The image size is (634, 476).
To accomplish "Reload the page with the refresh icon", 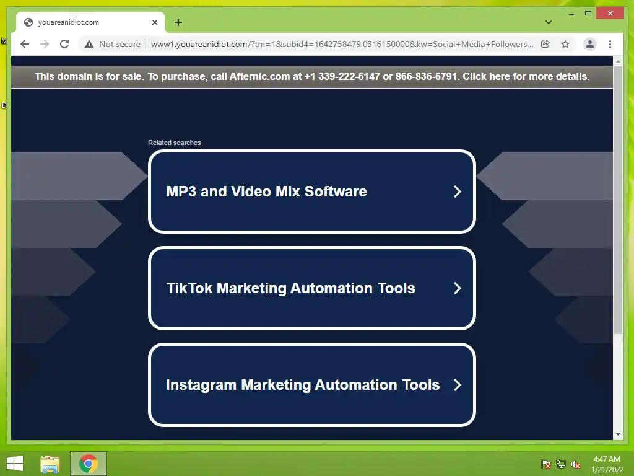I will pyautogui.click(x=64, y=44).
